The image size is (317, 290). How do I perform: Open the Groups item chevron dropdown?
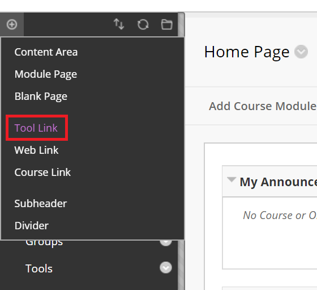click(166, 243)
